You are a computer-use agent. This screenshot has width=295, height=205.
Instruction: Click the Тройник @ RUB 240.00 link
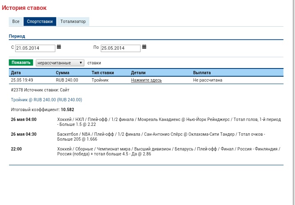coord(46,100)
